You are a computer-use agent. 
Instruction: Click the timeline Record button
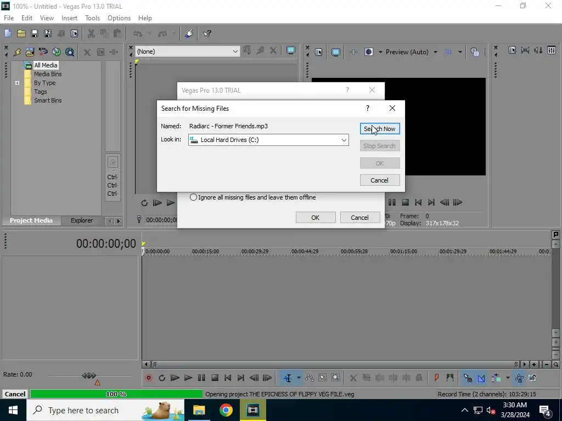(x=148, y=378)
